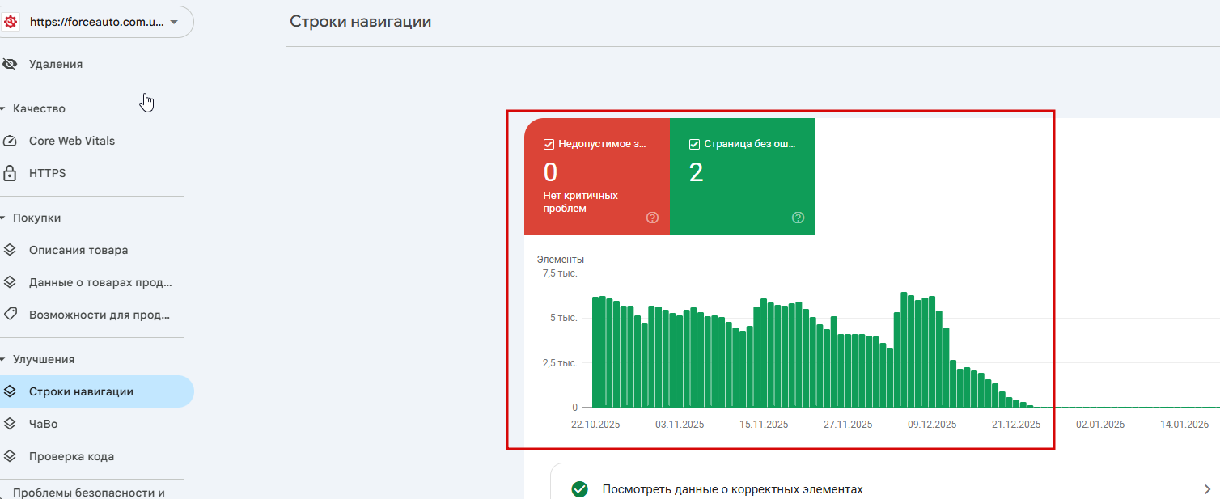This screenshot has width=1220, height=499.
Task: Click the Элементы chart axis title
Action: coord(561,260)
